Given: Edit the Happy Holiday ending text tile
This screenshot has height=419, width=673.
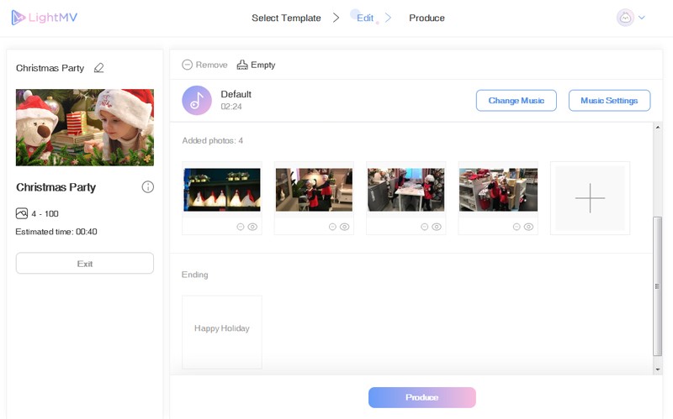Looking at the screenshot, I should point(222,332).
